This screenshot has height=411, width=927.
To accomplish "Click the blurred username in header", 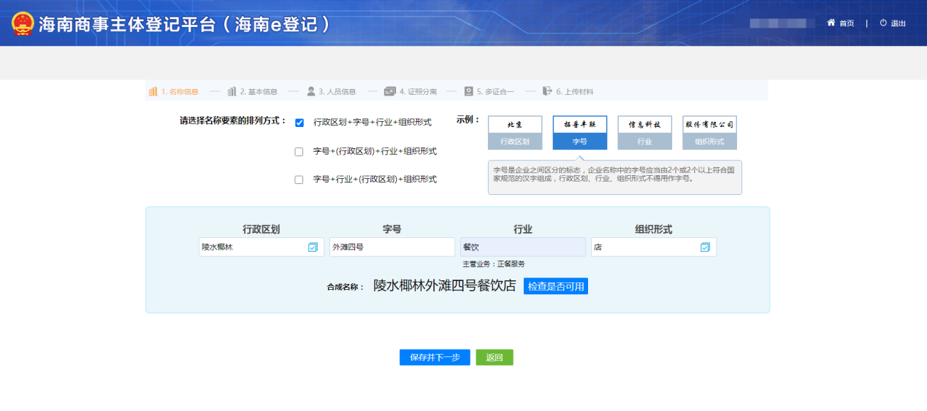I will 782,23.
